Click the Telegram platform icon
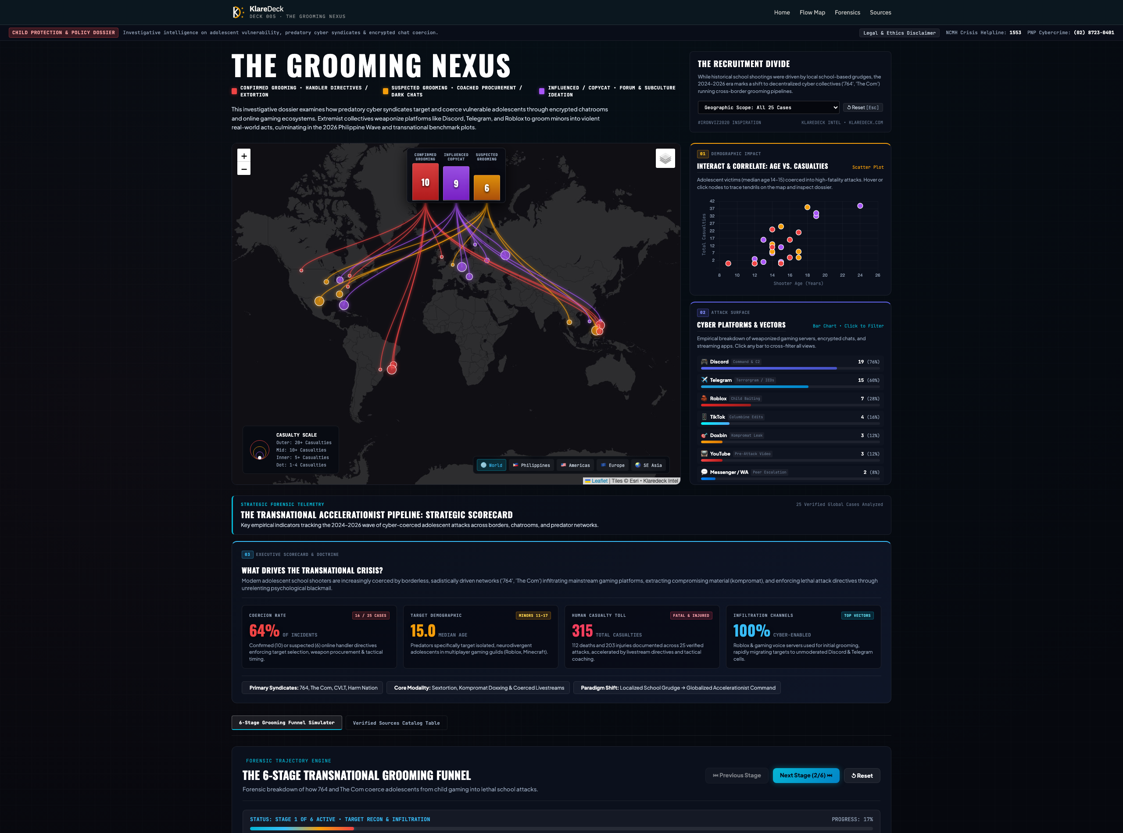Screen dimensions: 1123x833 click(704, 380)
